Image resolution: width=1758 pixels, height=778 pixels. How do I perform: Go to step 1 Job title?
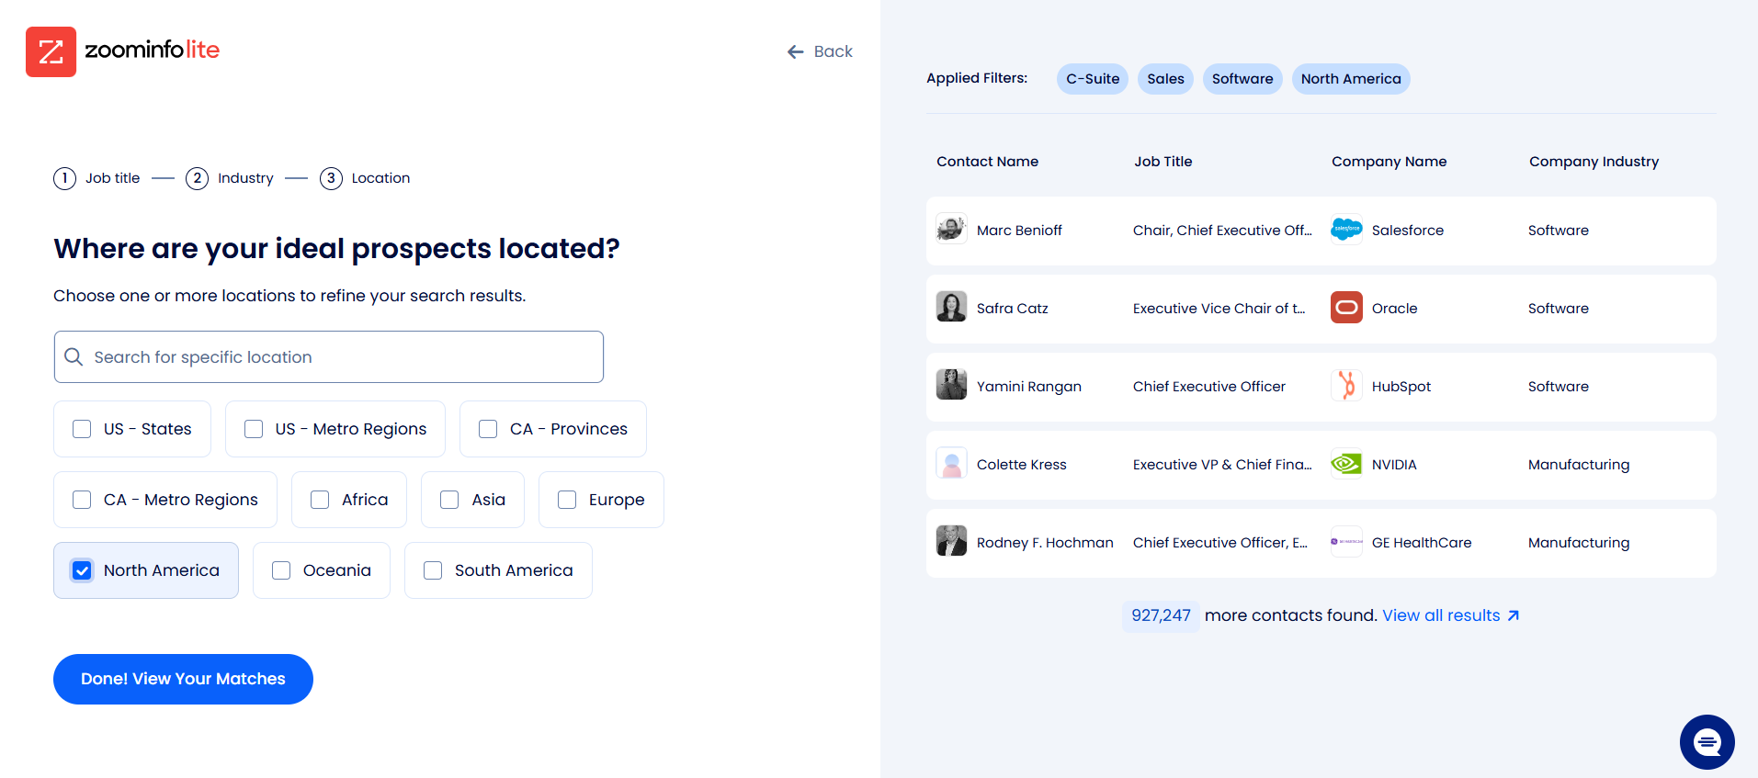point(96,178)
